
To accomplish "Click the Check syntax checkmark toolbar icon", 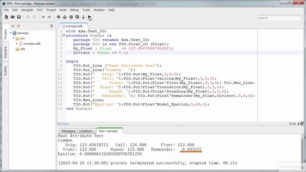I will click(58, 17).
